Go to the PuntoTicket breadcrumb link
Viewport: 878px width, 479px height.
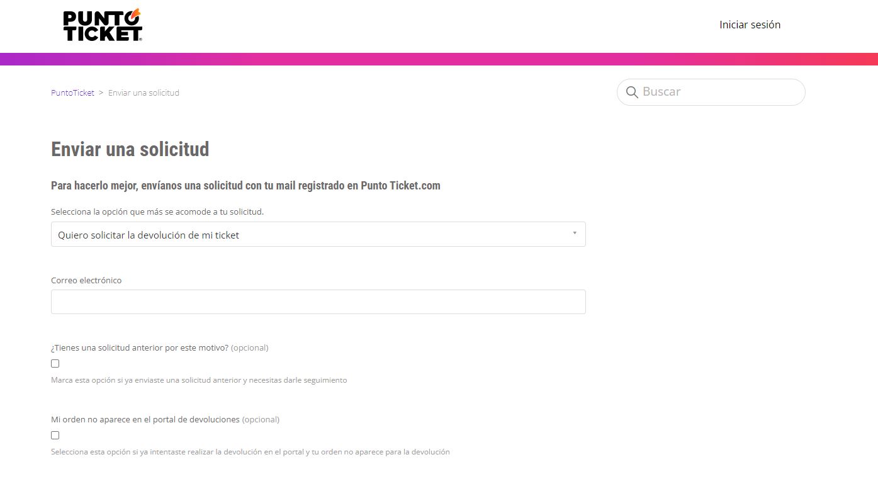(72, 93)
